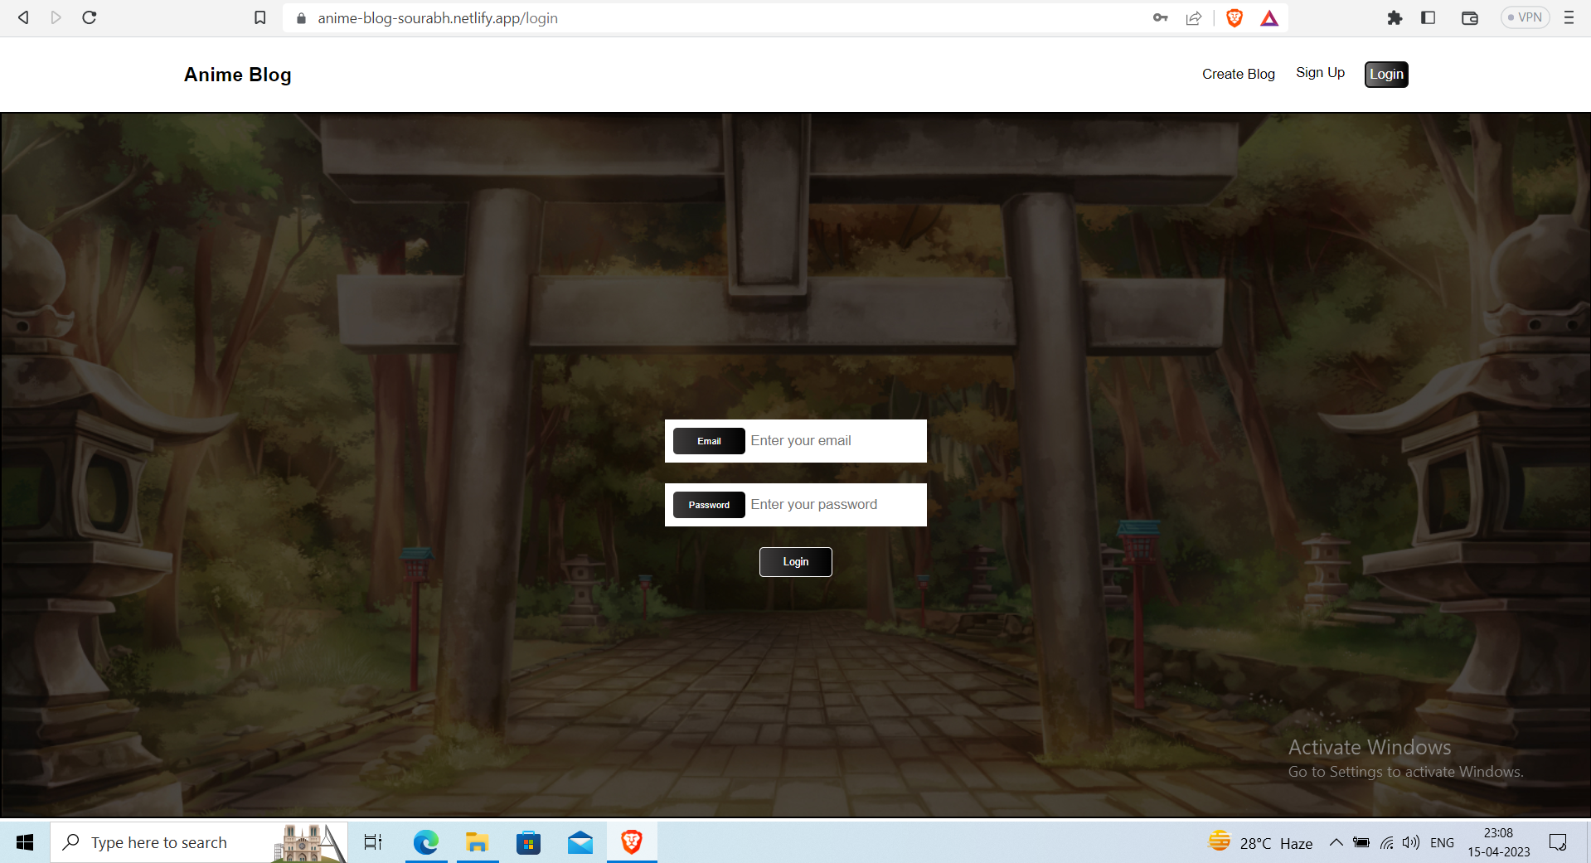This screenshot has width=1591, height=863.
Task: Reload the page with refresh icon
Action: coord(90,17)
